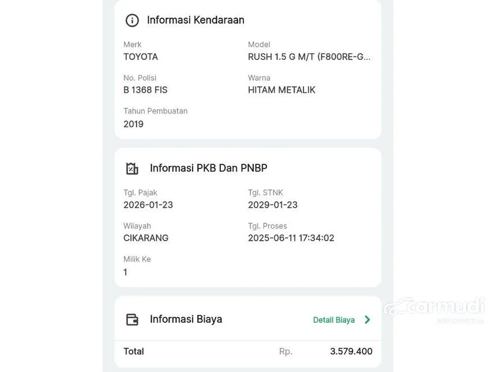
Task: Open the Detail Biaya link
Action: coord(334,320)
